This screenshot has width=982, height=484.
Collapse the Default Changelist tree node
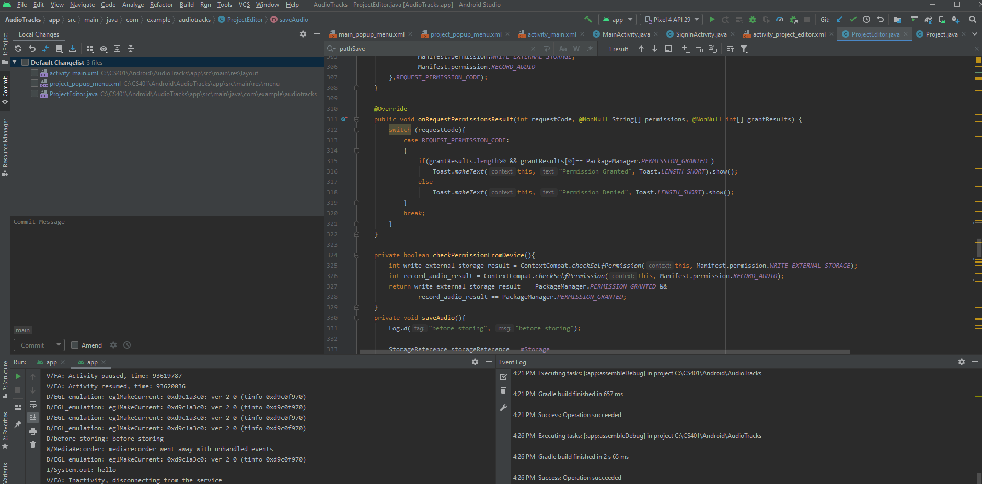point(15,62)
